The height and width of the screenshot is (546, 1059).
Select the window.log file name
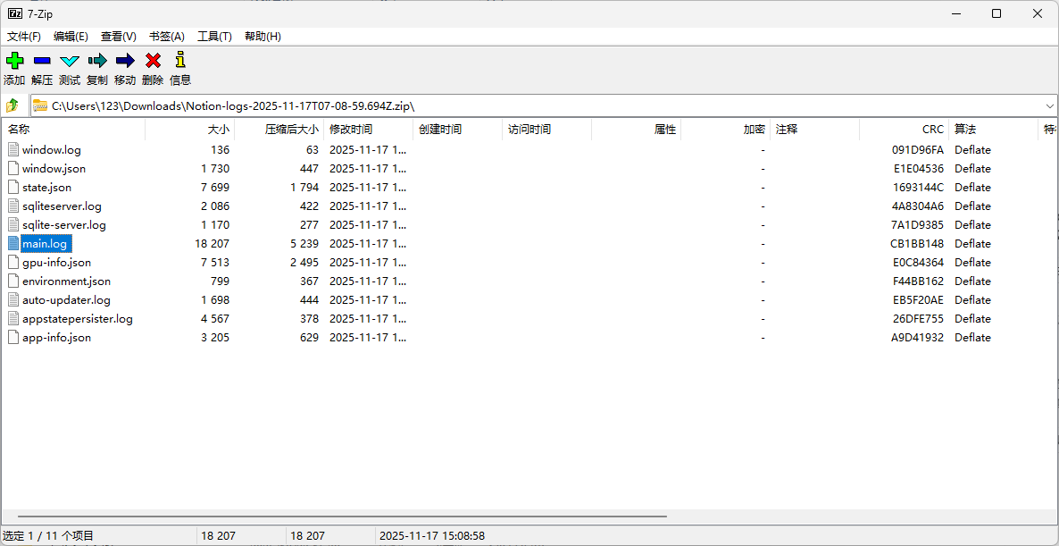51,149
